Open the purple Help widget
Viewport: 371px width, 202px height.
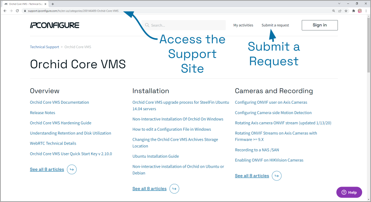(x=349, y=192)
